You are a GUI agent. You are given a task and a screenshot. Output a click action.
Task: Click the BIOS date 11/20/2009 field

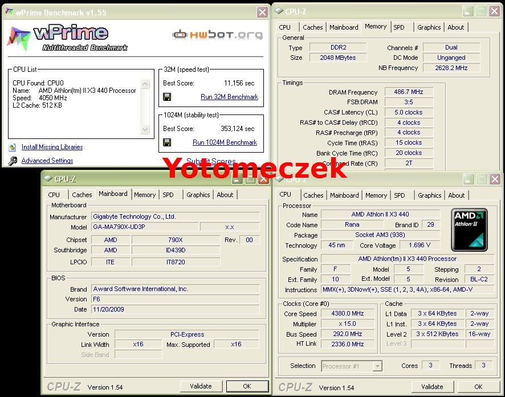click(x=176, y=309)
